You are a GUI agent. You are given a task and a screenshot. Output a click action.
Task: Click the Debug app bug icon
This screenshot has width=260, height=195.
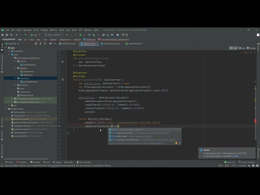point(80,35)
